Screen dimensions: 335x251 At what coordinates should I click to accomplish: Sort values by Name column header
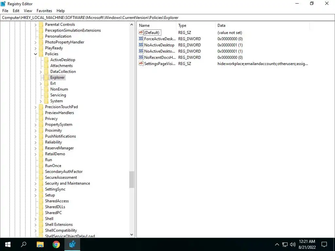(x=157, y=25)
